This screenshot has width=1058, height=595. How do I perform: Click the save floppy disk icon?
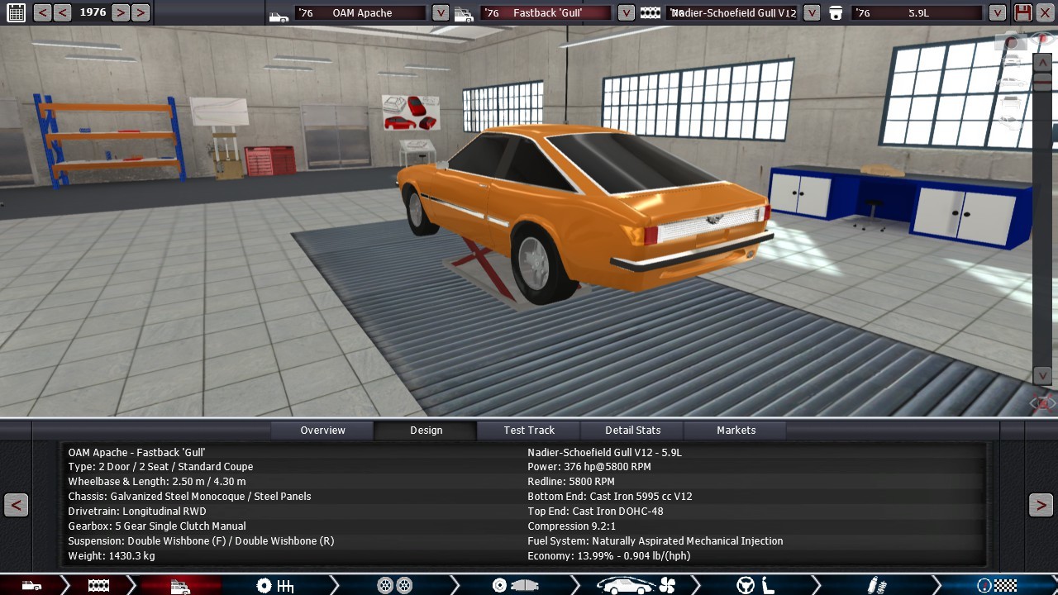(x=1023, y=12)
